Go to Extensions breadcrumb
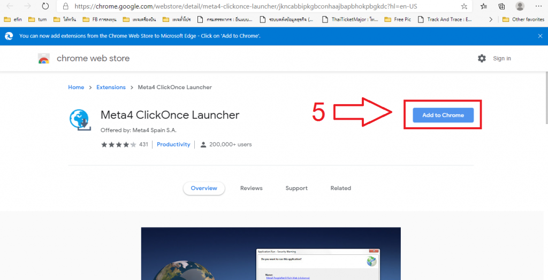548x280 pixels. (111, 87)
